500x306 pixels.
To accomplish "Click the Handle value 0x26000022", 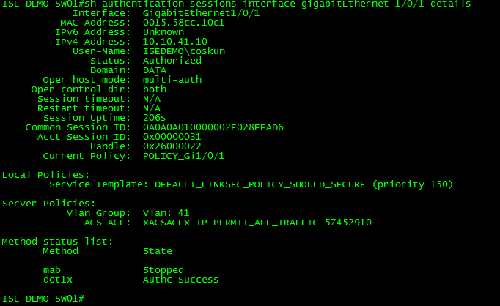I will (x=172, y=146).
